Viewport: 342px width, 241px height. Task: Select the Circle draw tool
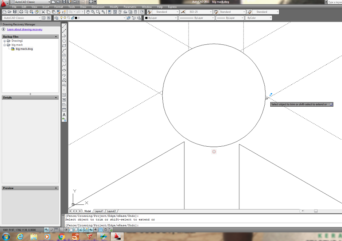click(x=64, y=56)
